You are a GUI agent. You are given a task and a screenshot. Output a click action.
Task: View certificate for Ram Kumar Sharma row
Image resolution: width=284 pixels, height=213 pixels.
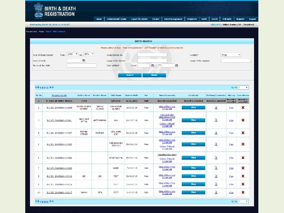coord(193,108)
